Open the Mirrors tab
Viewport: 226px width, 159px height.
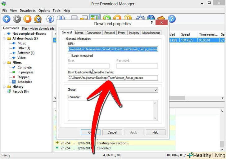click(79, 33)
